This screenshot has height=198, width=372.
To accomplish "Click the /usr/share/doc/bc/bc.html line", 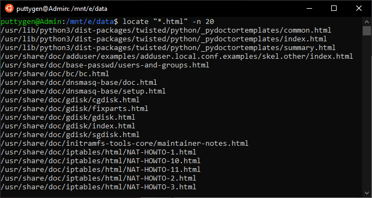I will tap(55, 74).
